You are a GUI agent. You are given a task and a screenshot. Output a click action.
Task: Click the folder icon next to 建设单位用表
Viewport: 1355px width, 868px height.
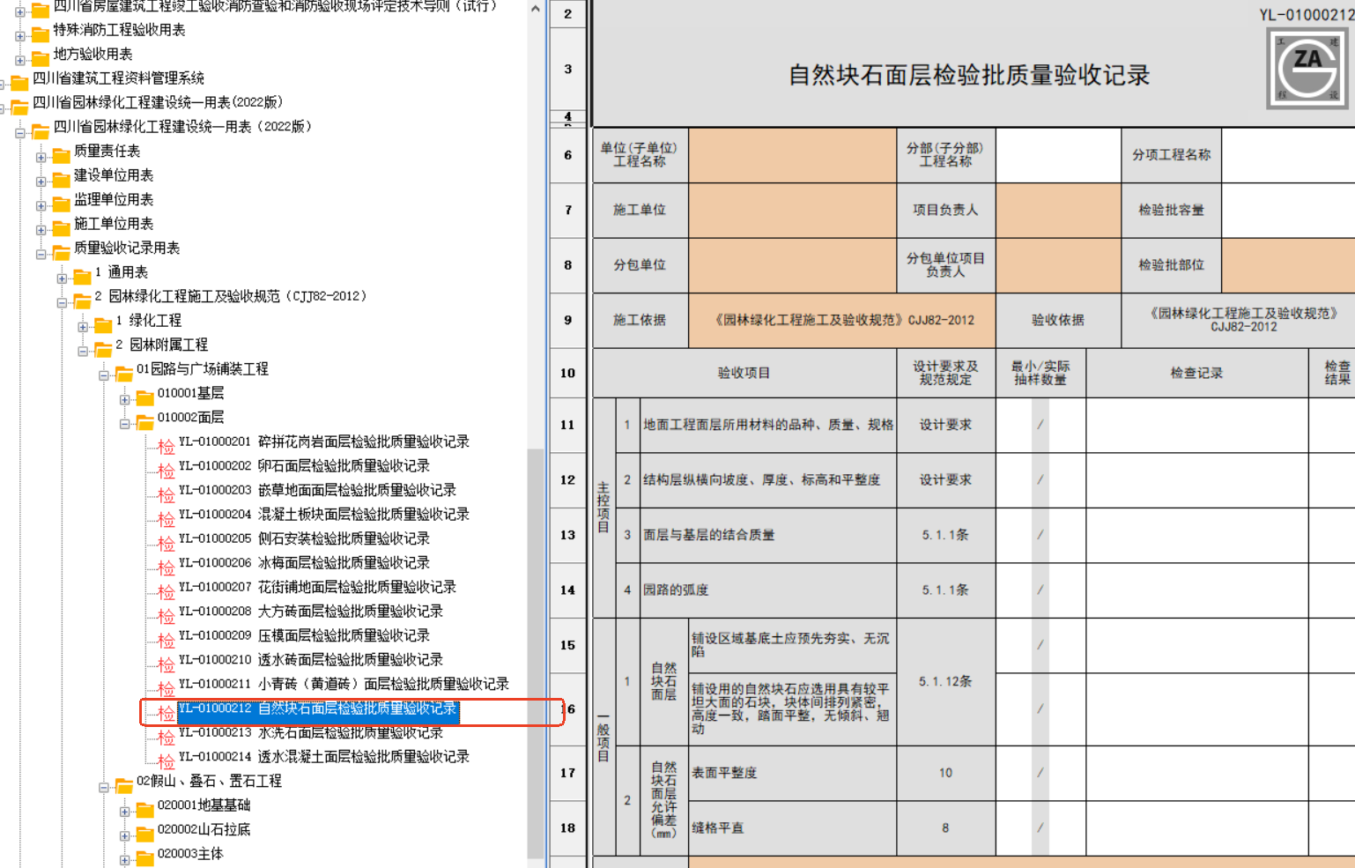(x=61, y=180)
